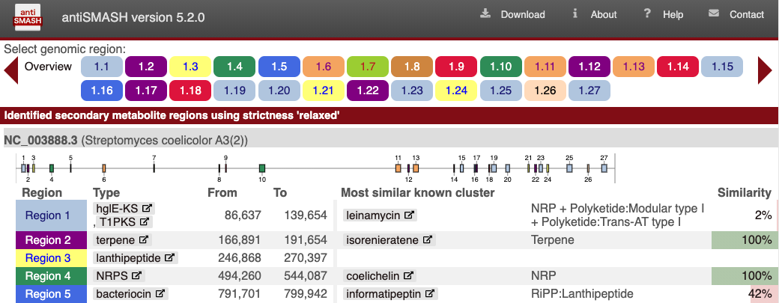
Task: Select region 1.11 button
Action: click(545, 67)
